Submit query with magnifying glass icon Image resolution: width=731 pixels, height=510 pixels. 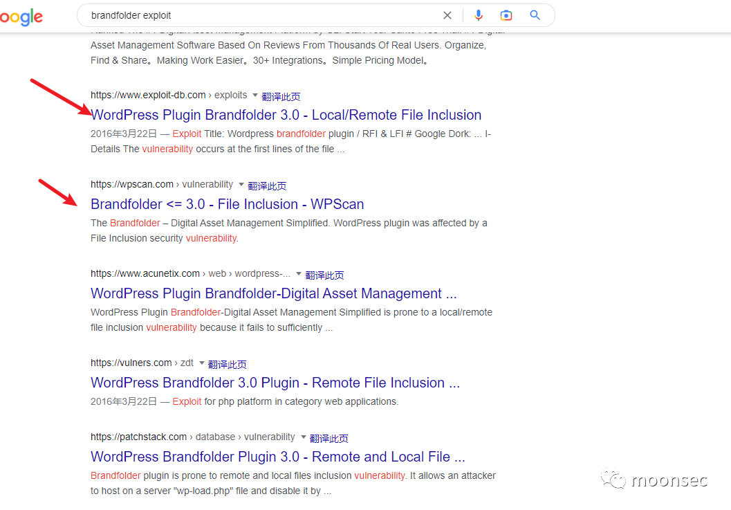(x=535, y=15)
